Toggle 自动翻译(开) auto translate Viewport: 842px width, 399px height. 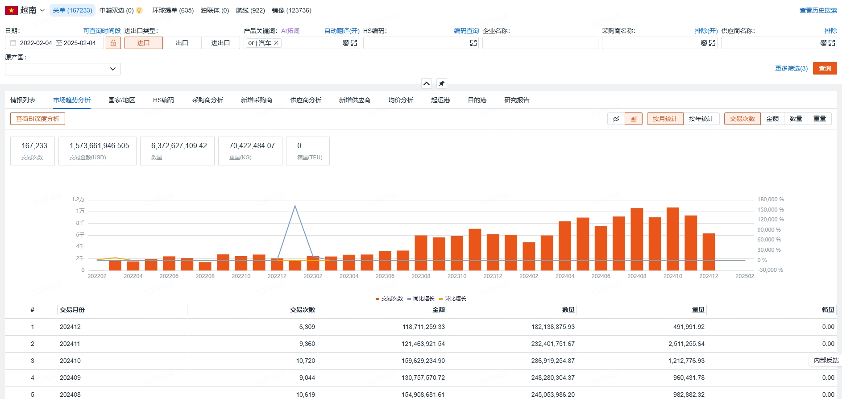[342, 31]
